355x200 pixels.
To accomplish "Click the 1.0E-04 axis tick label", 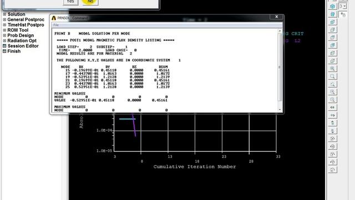I will pos(104,131).
